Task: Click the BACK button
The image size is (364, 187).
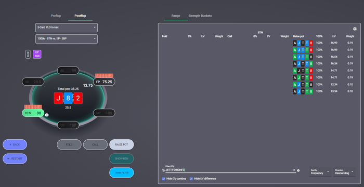Action: click(x=15, y=144)
